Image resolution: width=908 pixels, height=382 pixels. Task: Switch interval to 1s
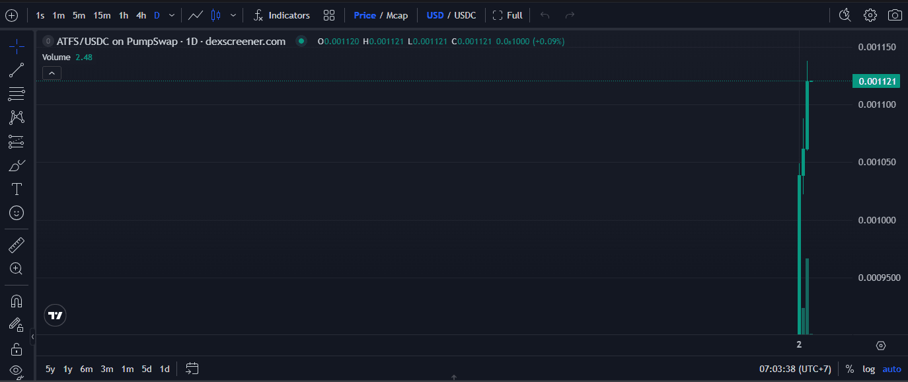(x=40, y=15)
